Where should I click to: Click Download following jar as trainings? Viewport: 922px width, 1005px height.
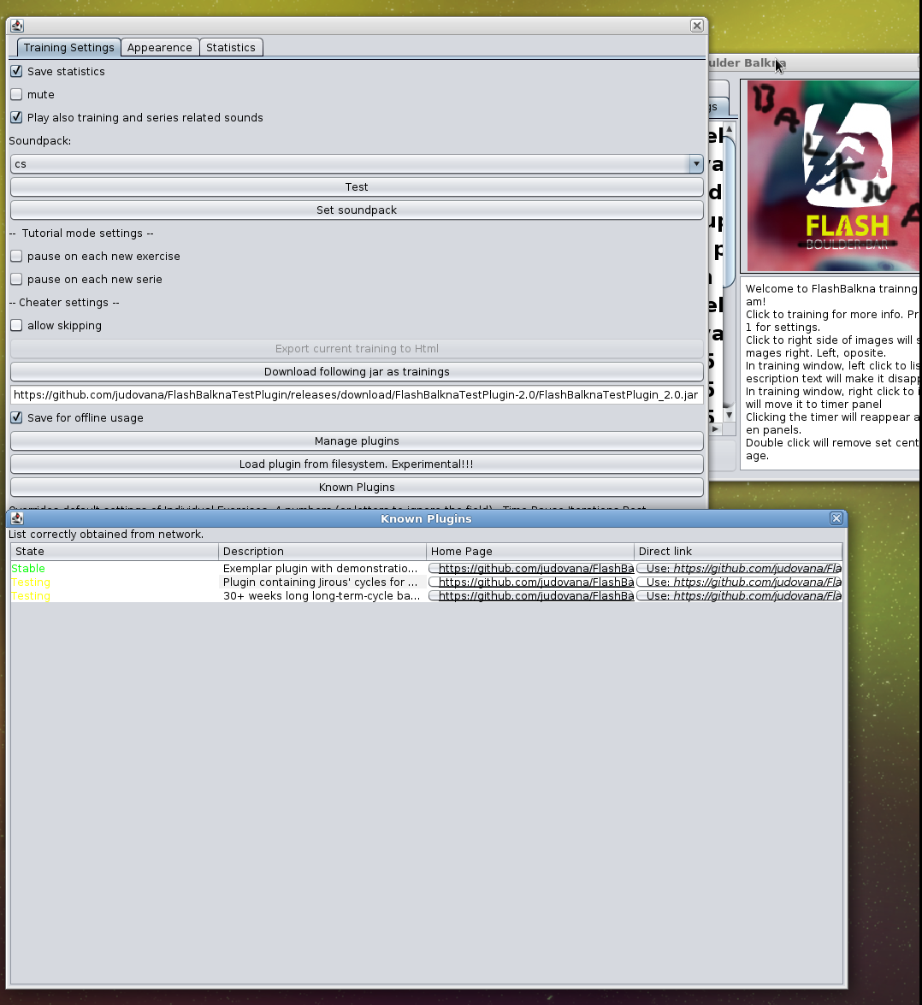click(356, 371)
